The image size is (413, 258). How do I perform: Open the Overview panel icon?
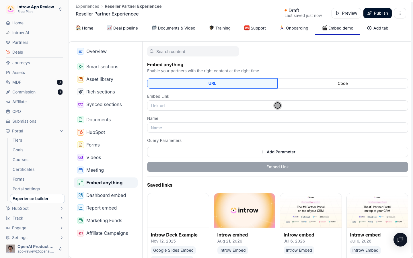[81, 51]
